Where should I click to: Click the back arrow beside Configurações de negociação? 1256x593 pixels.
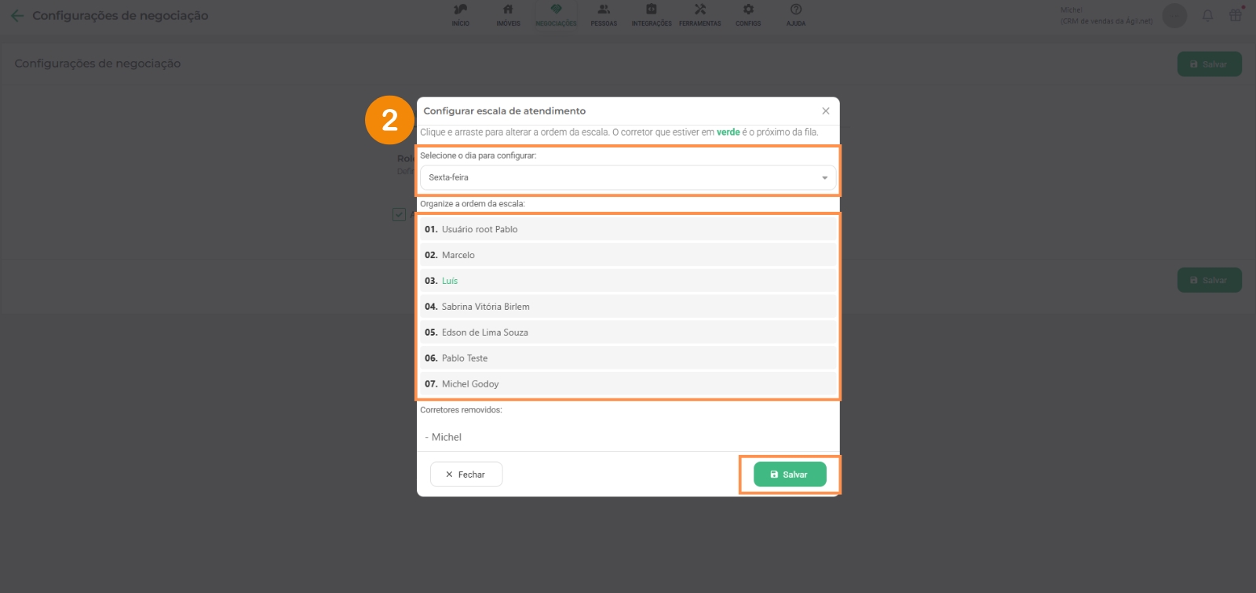(17, 16)
